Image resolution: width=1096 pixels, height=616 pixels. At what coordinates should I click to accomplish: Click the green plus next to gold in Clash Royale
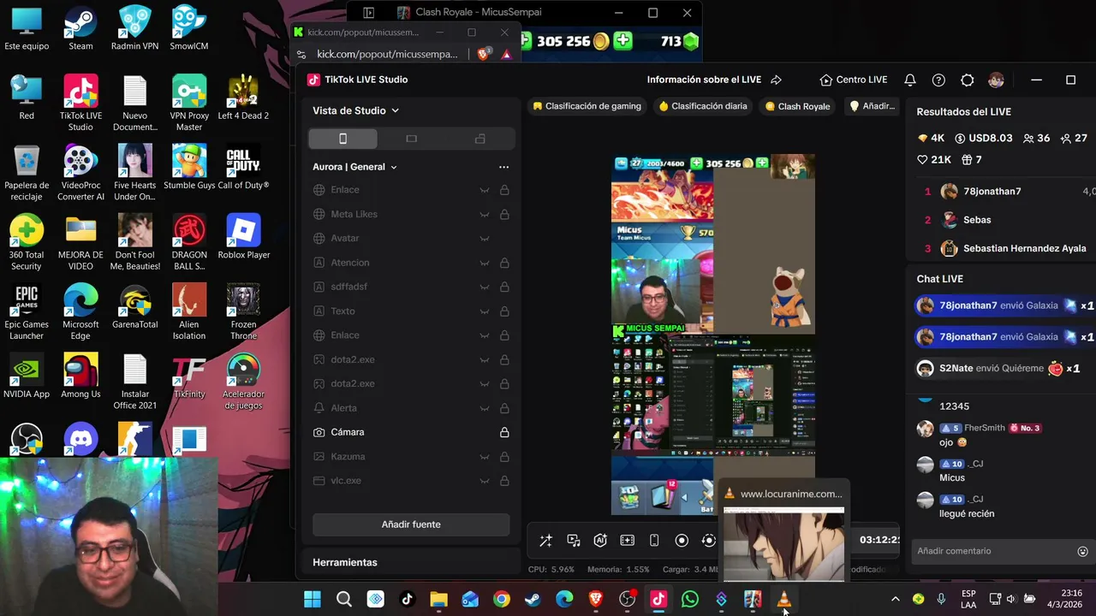click(622, 40)
